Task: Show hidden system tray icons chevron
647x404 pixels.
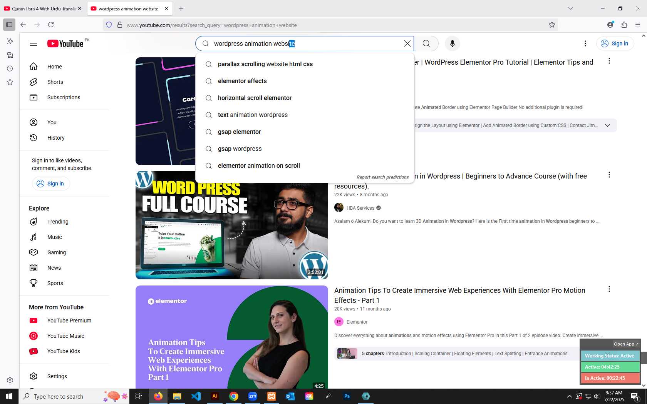Action: [x=570, y=396]
